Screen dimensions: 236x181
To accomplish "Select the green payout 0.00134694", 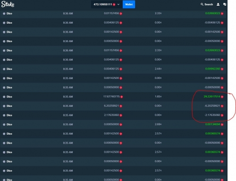I will (212, 124).
